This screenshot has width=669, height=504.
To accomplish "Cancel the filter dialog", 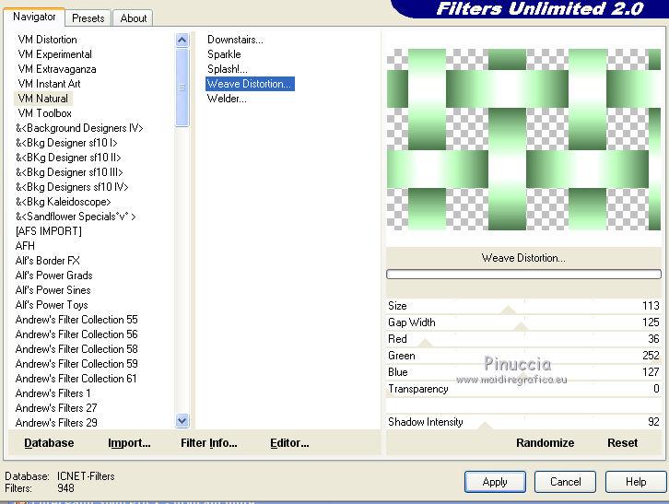I will (565, 482).
